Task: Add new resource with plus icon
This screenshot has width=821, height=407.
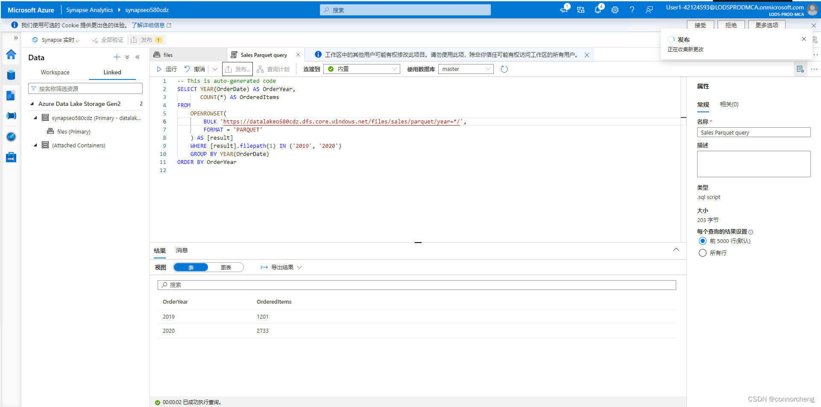Action: click(117, 57)
